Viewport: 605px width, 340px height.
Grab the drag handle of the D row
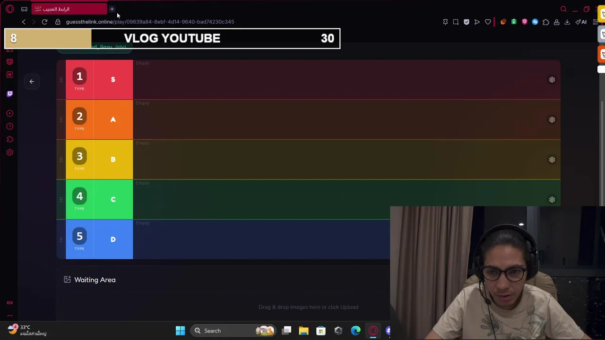point(61,239)
